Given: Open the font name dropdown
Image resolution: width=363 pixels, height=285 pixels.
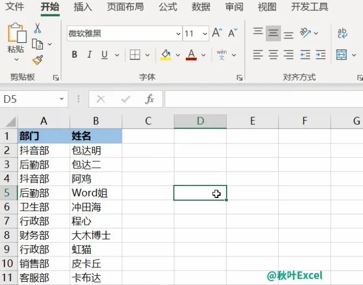Looking at the screenshot, I should click(178, 34).
